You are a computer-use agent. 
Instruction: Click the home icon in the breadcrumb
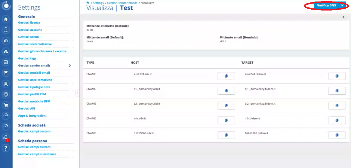pos(88,3)
